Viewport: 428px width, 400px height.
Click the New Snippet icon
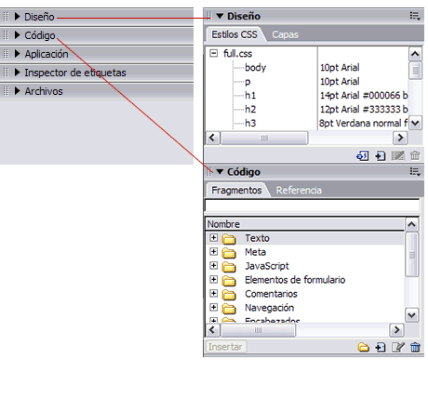(381, 347)
